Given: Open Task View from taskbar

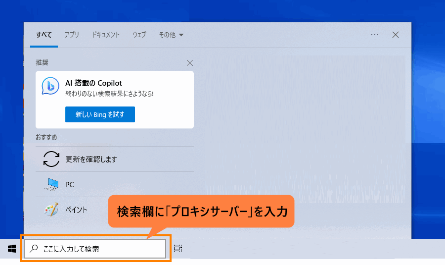Looking at the screenshot, I should tap(178, 249).
